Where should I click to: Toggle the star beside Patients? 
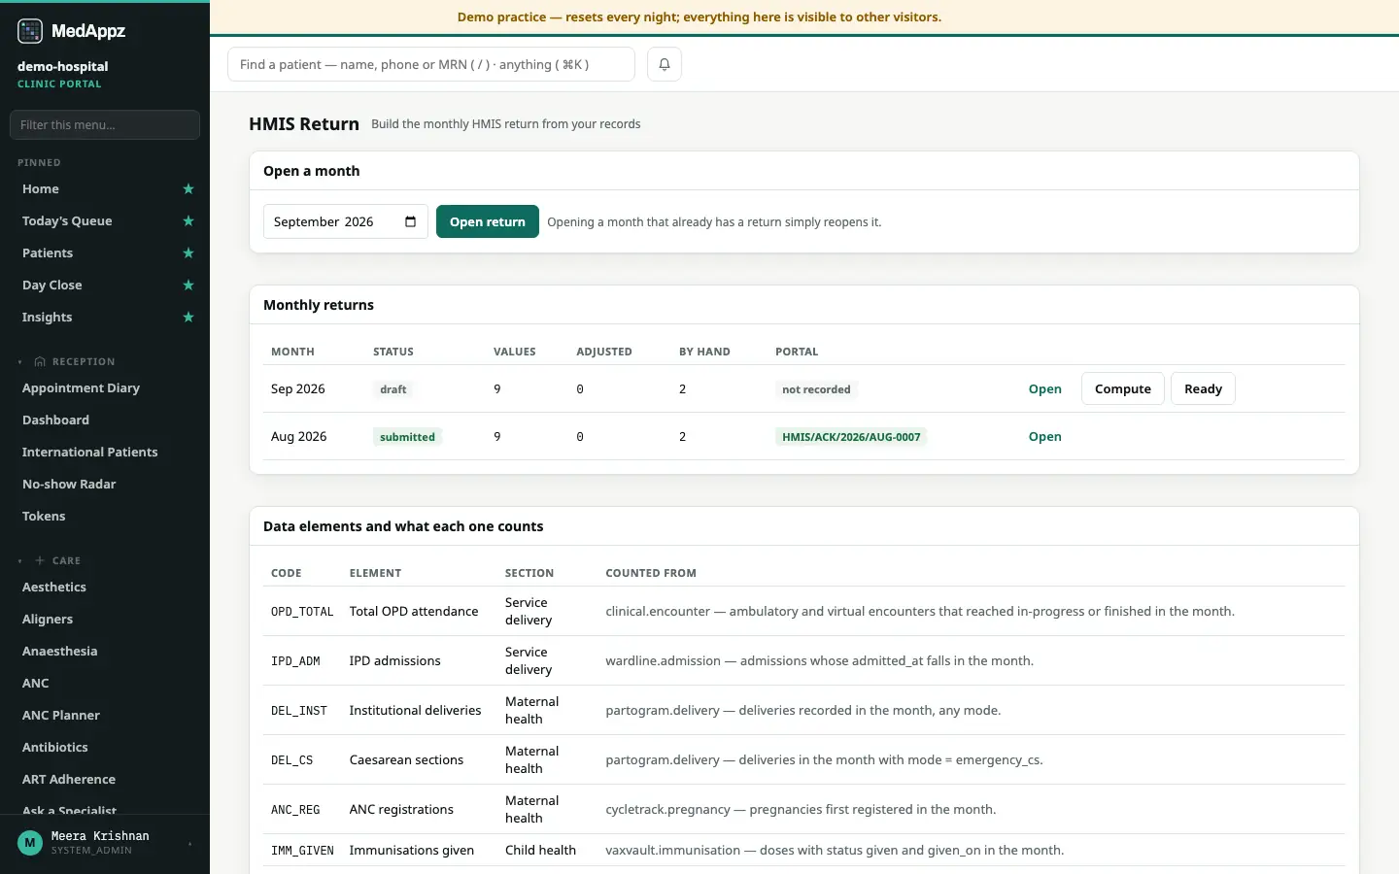click(x=188, y=253)
